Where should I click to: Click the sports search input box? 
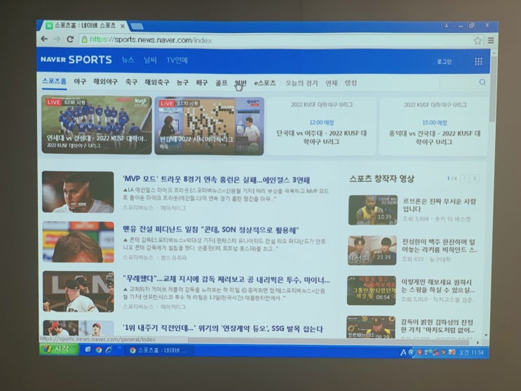tap(459, 83)
